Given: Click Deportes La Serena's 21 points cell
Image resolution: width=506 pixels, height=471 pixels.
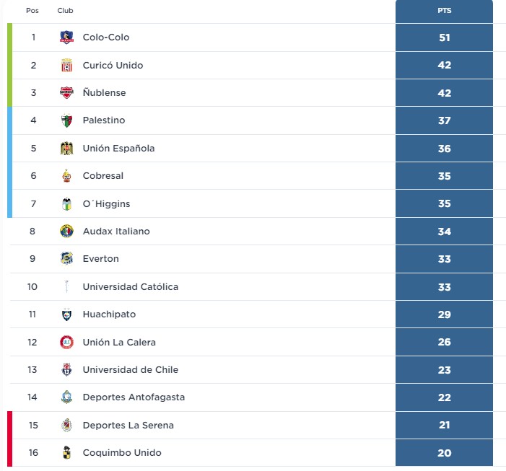Looking at the screenshot, I should [445, 425].
